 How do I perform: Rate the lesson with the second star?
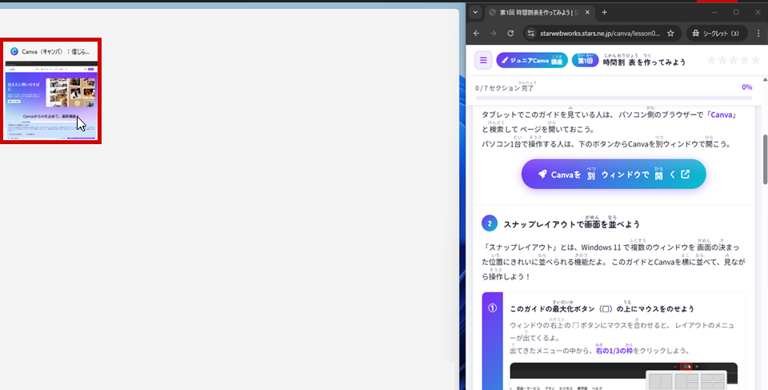[722, 60]
